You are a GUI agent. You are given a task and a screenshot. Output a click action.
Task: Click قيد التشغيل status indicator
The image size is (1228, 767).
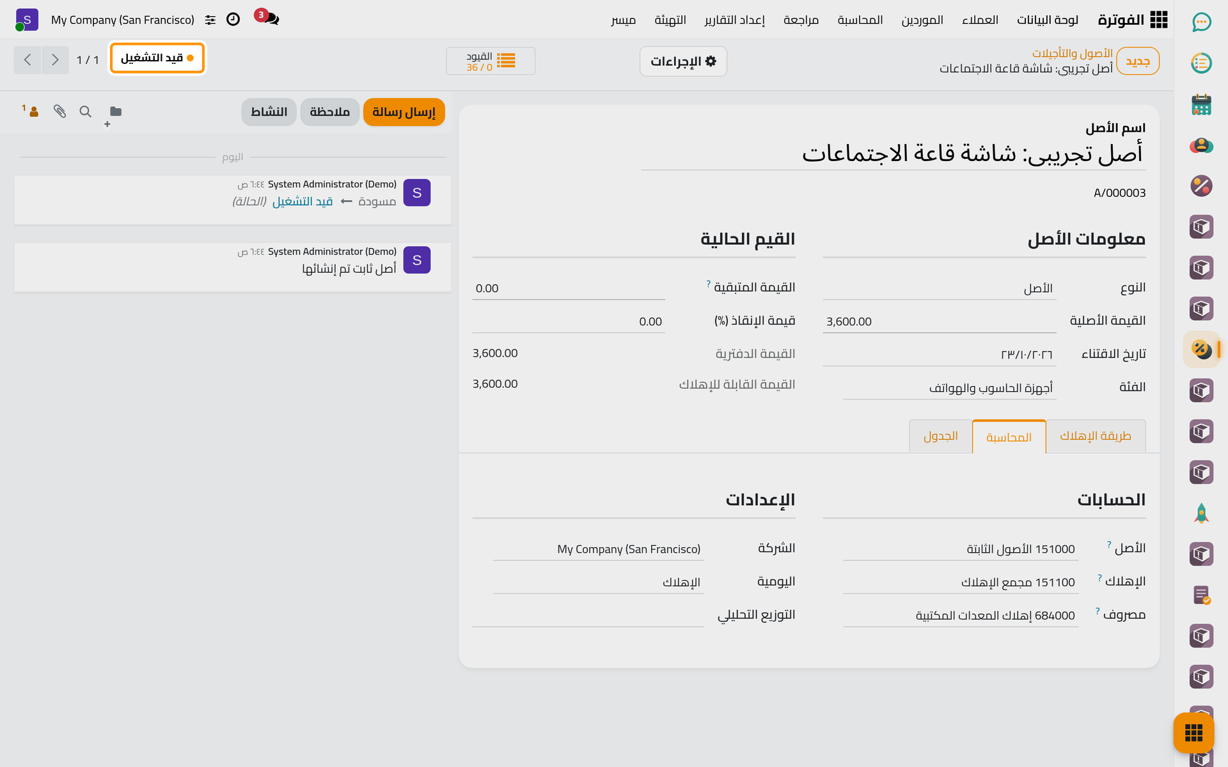point(157,58)
